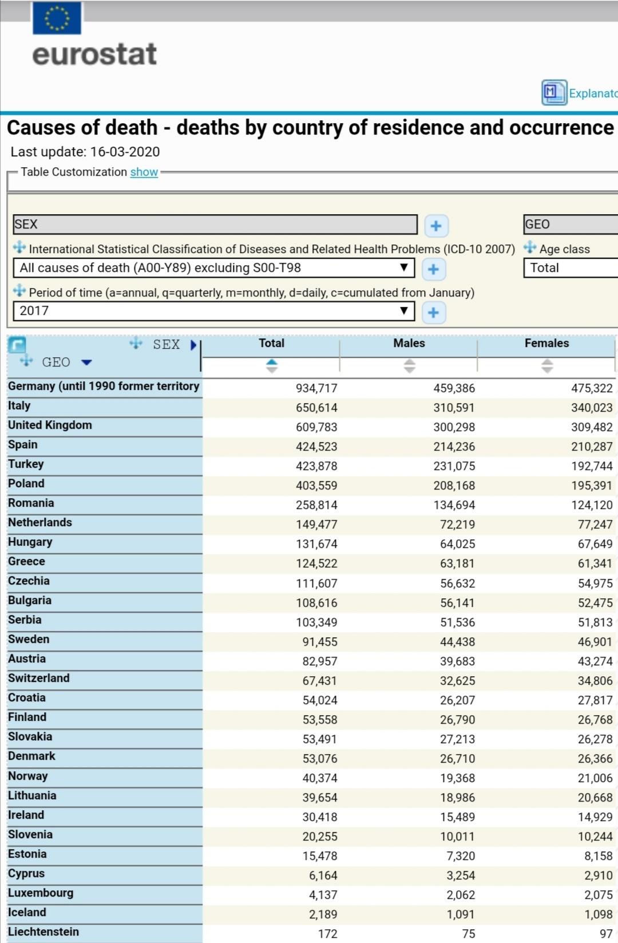Open the Explanatory metadata icon
This screenshot has width=618, height=943.
(x=554, y=92)
